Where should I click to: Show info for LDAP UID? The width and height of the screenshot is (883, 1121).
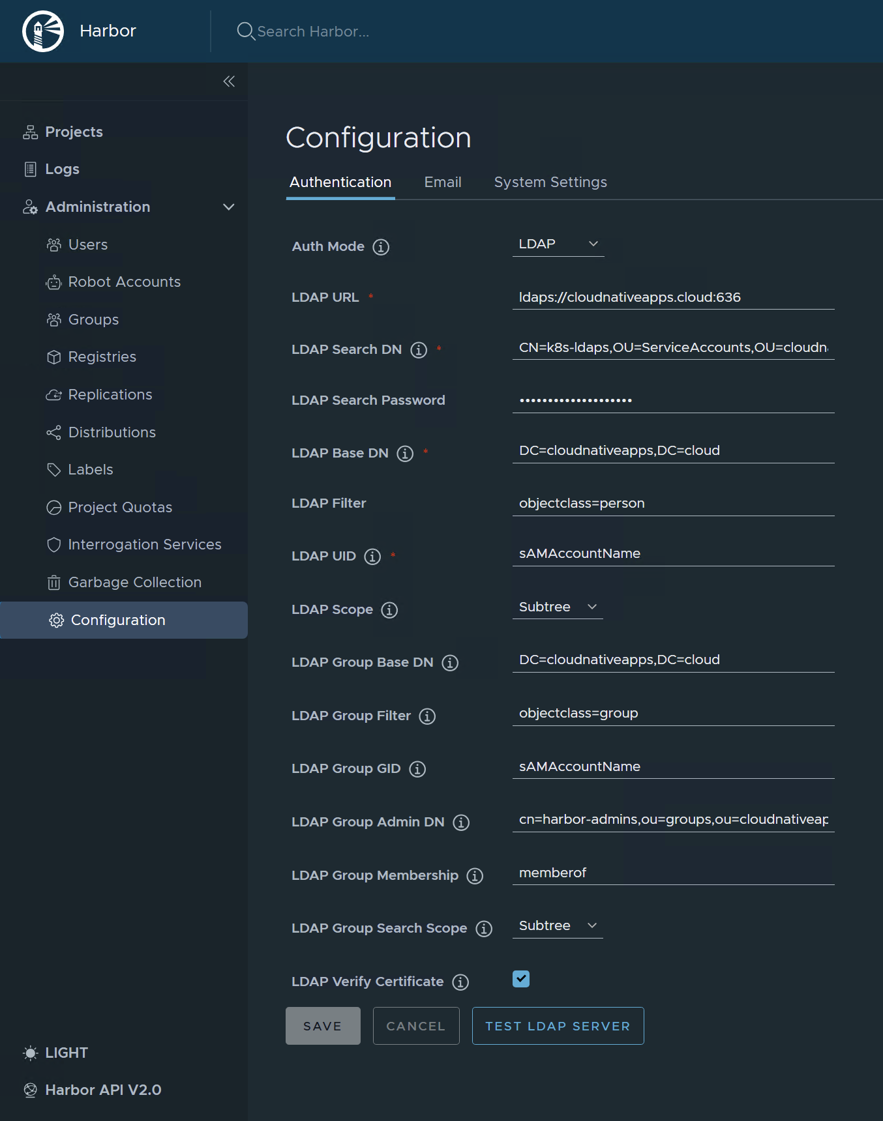pyautogui.click(x=372, y=557)
